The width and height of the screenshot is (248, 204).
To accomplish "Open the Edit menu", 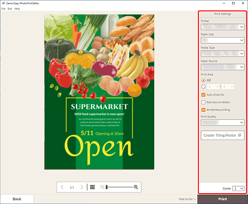I will [10, 9].
